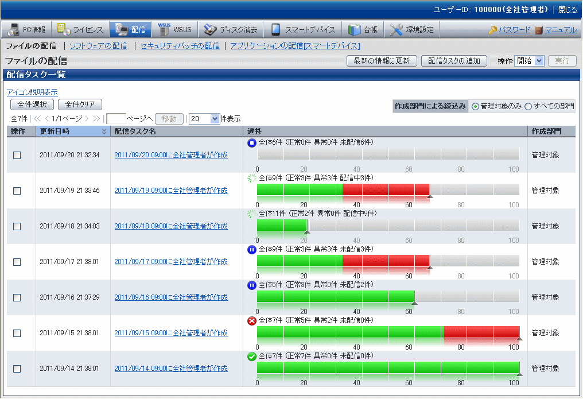The height and width of the screenshot is (399, 583).
Task: Click the page number input field
Action: 116,119
